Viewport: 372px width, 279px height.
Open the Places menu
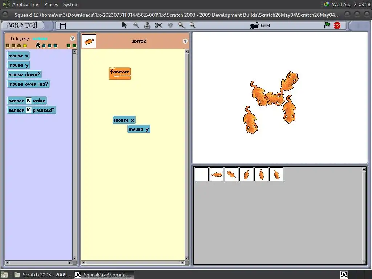[51, 4]
